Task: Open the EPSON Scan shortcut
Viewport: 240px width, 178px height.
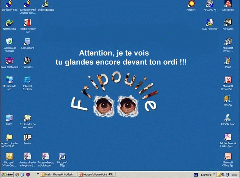Action: click(228, 118)
